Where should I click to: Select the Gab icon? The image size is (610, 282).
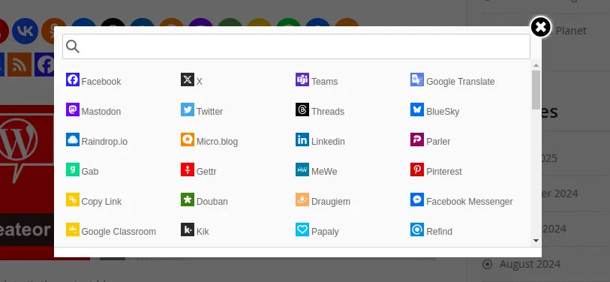(73, 169)
